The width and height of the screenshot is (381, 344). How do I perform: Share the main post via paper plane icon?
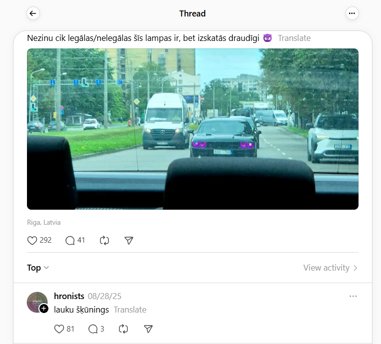tap(129, 241)
